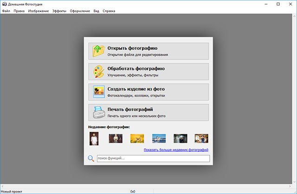The width and height of the screenshot is (297, 194).
Task: Open recent couple under umbrella photo
Action: coord(181,138)
